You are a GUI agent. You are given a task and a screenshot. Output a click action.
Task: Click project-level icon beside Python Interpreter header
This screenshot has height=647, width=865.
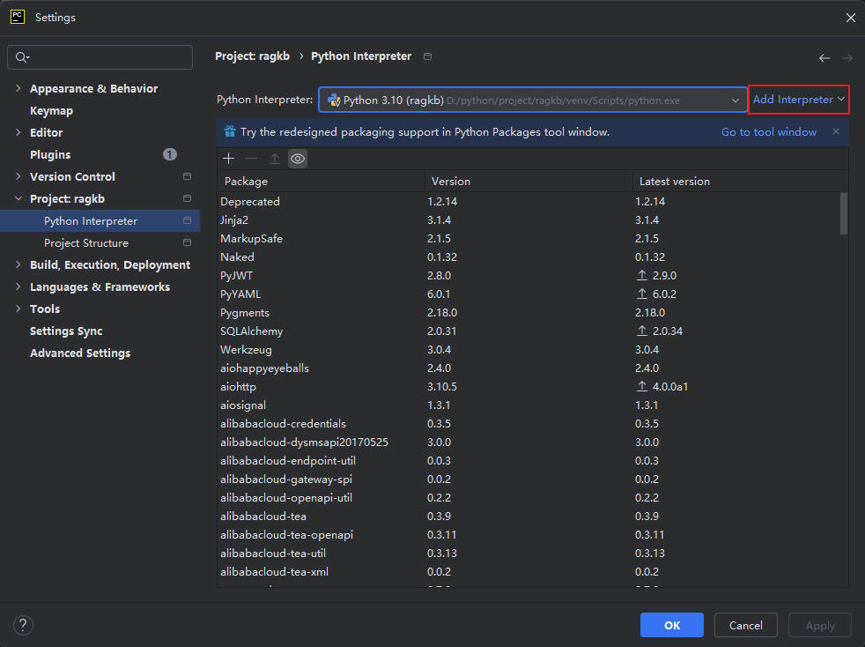click(x=427, y=56)
